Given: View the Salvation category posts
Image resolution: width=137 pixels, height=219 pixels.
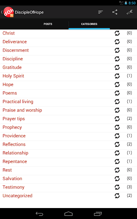Looking at the screenshot, I should (x=12, y=179).
